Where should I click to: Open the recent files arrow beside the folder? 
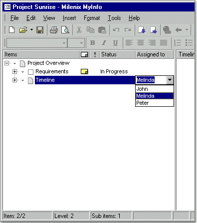(x=31, y=30)
